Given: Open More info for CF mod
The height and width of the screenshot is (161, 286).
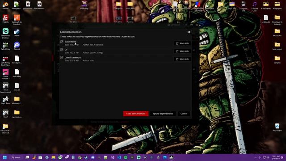Looking at the screenshot, I should (x=182, y=51).
